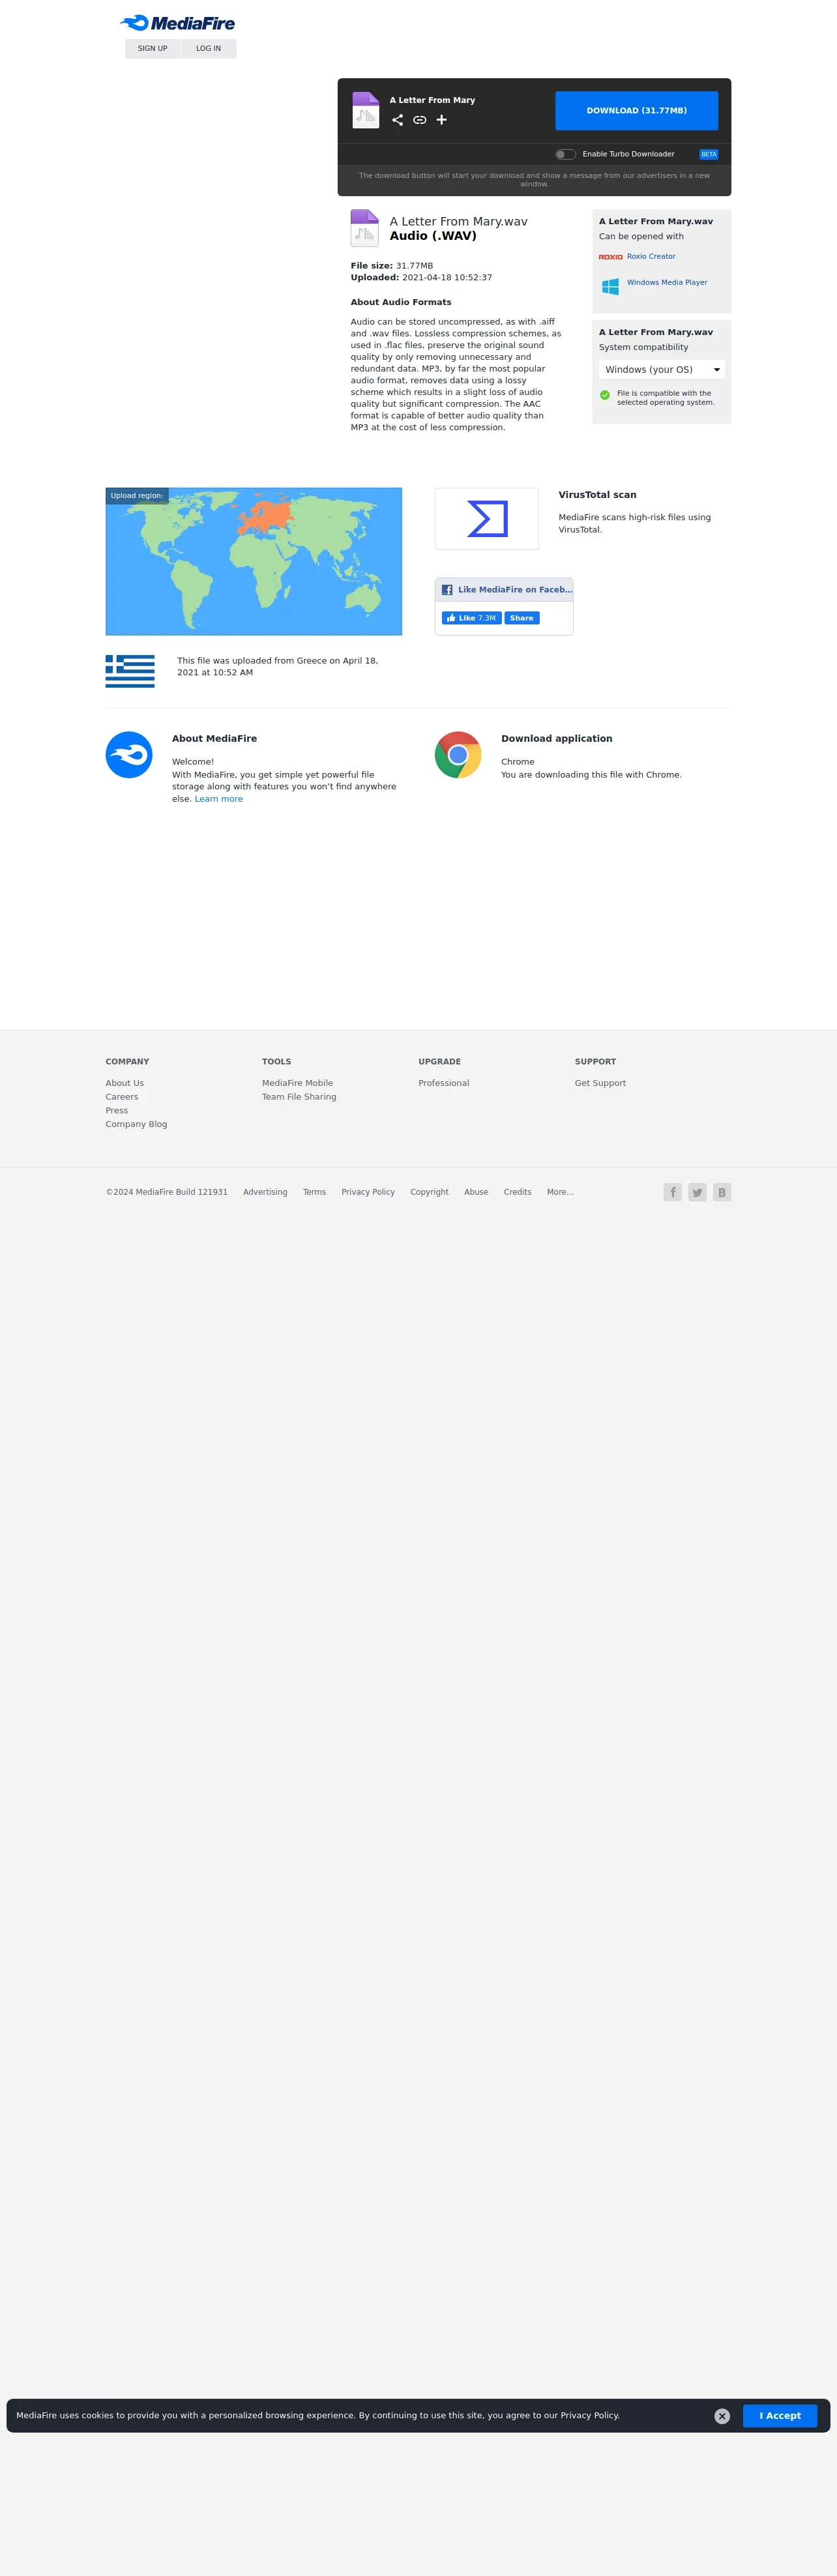The height and width of the screenshot is (2576, 837).
Task: Click File size 31.77MB text
Action: (x=392, y=266)
